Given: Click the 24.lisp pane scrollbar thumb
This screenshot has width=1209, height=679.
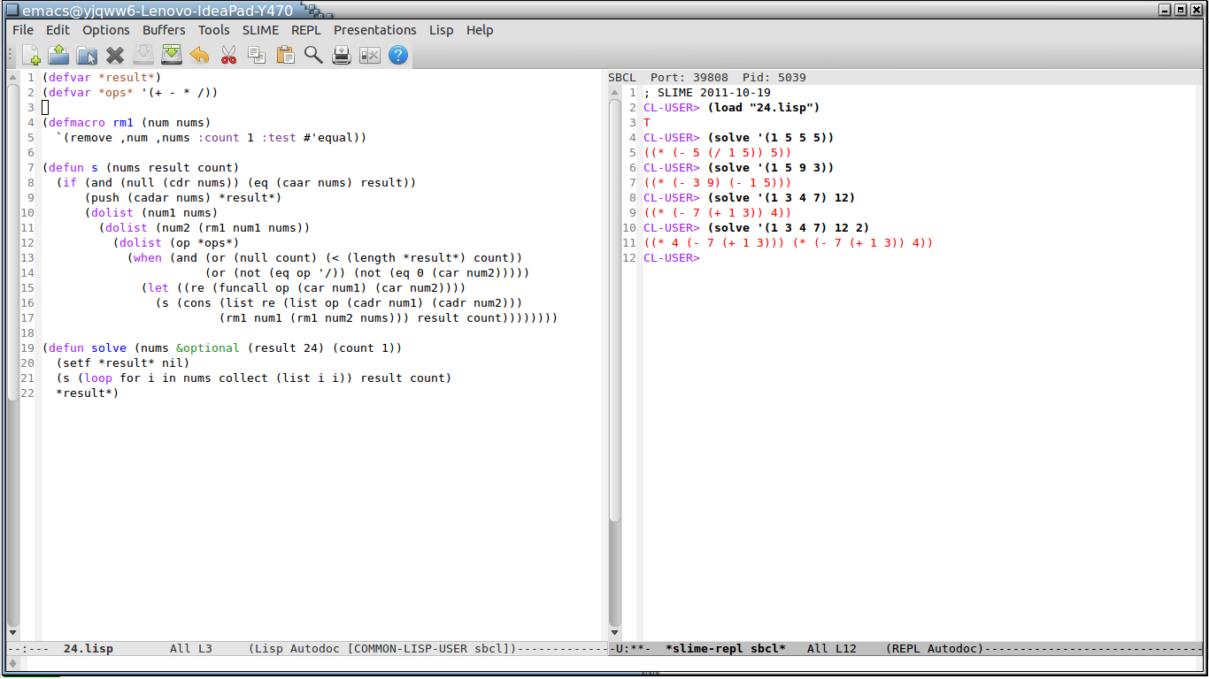Looking at the screenshot, I should pos(13,243).
